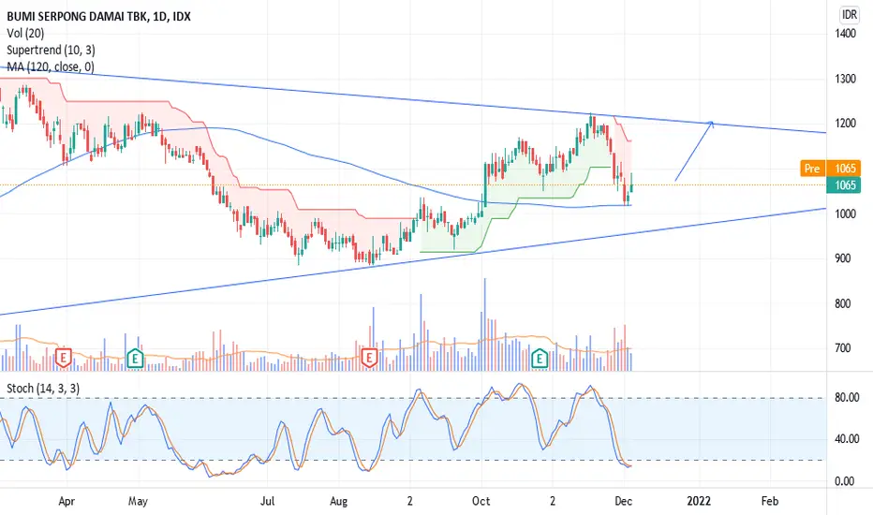Select the MA (120, close, 0) indicator label
The image size is (873, 515).
50,66
